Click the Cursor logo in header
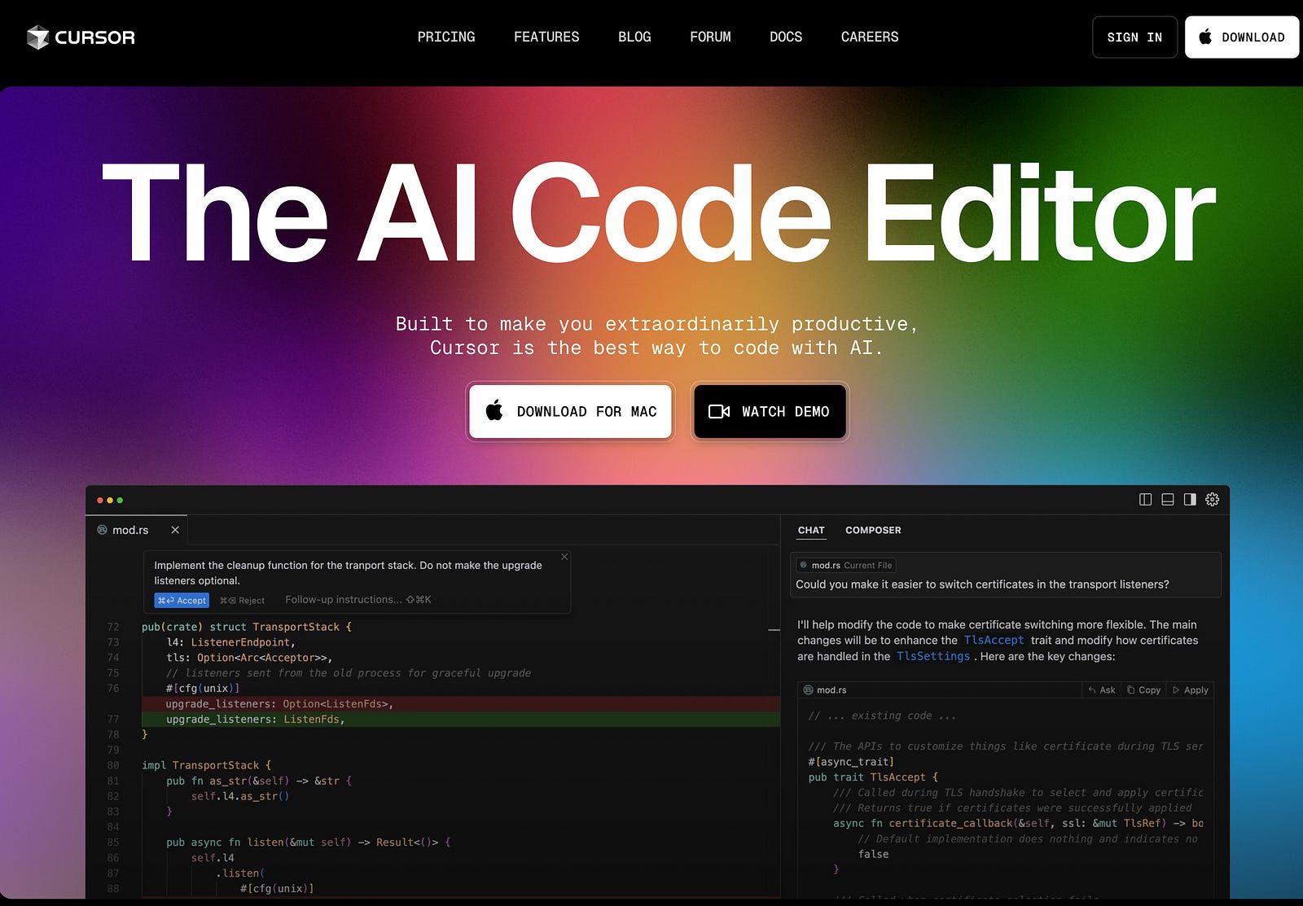 coord(81,37)
